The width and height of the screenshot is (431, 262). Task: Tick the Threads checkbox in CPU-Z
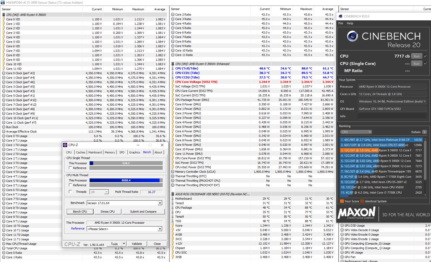click(70, 192)
